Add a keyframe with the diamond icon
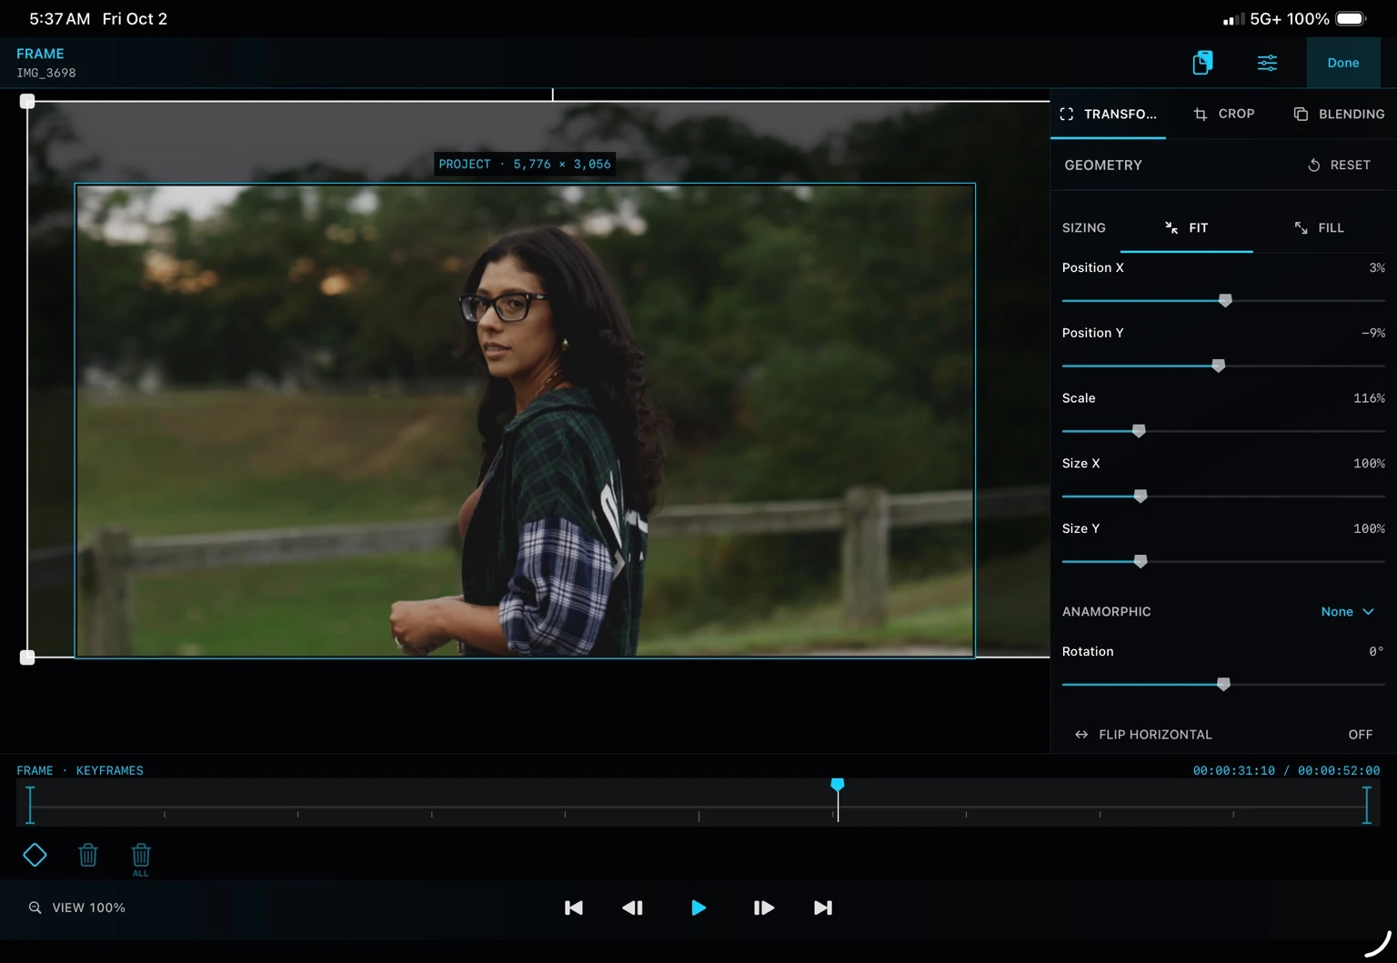 35,855
